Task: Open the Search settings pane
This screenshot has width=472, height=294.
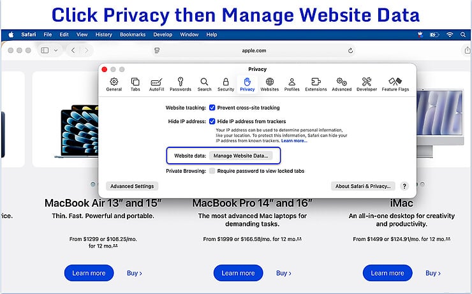Action: pos(204,85)
